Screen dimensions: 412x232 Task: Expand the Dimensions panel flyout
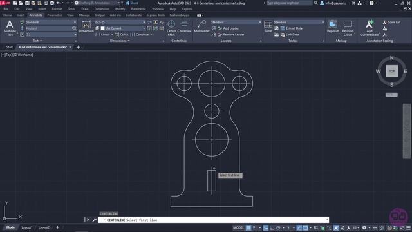point(120,41)
